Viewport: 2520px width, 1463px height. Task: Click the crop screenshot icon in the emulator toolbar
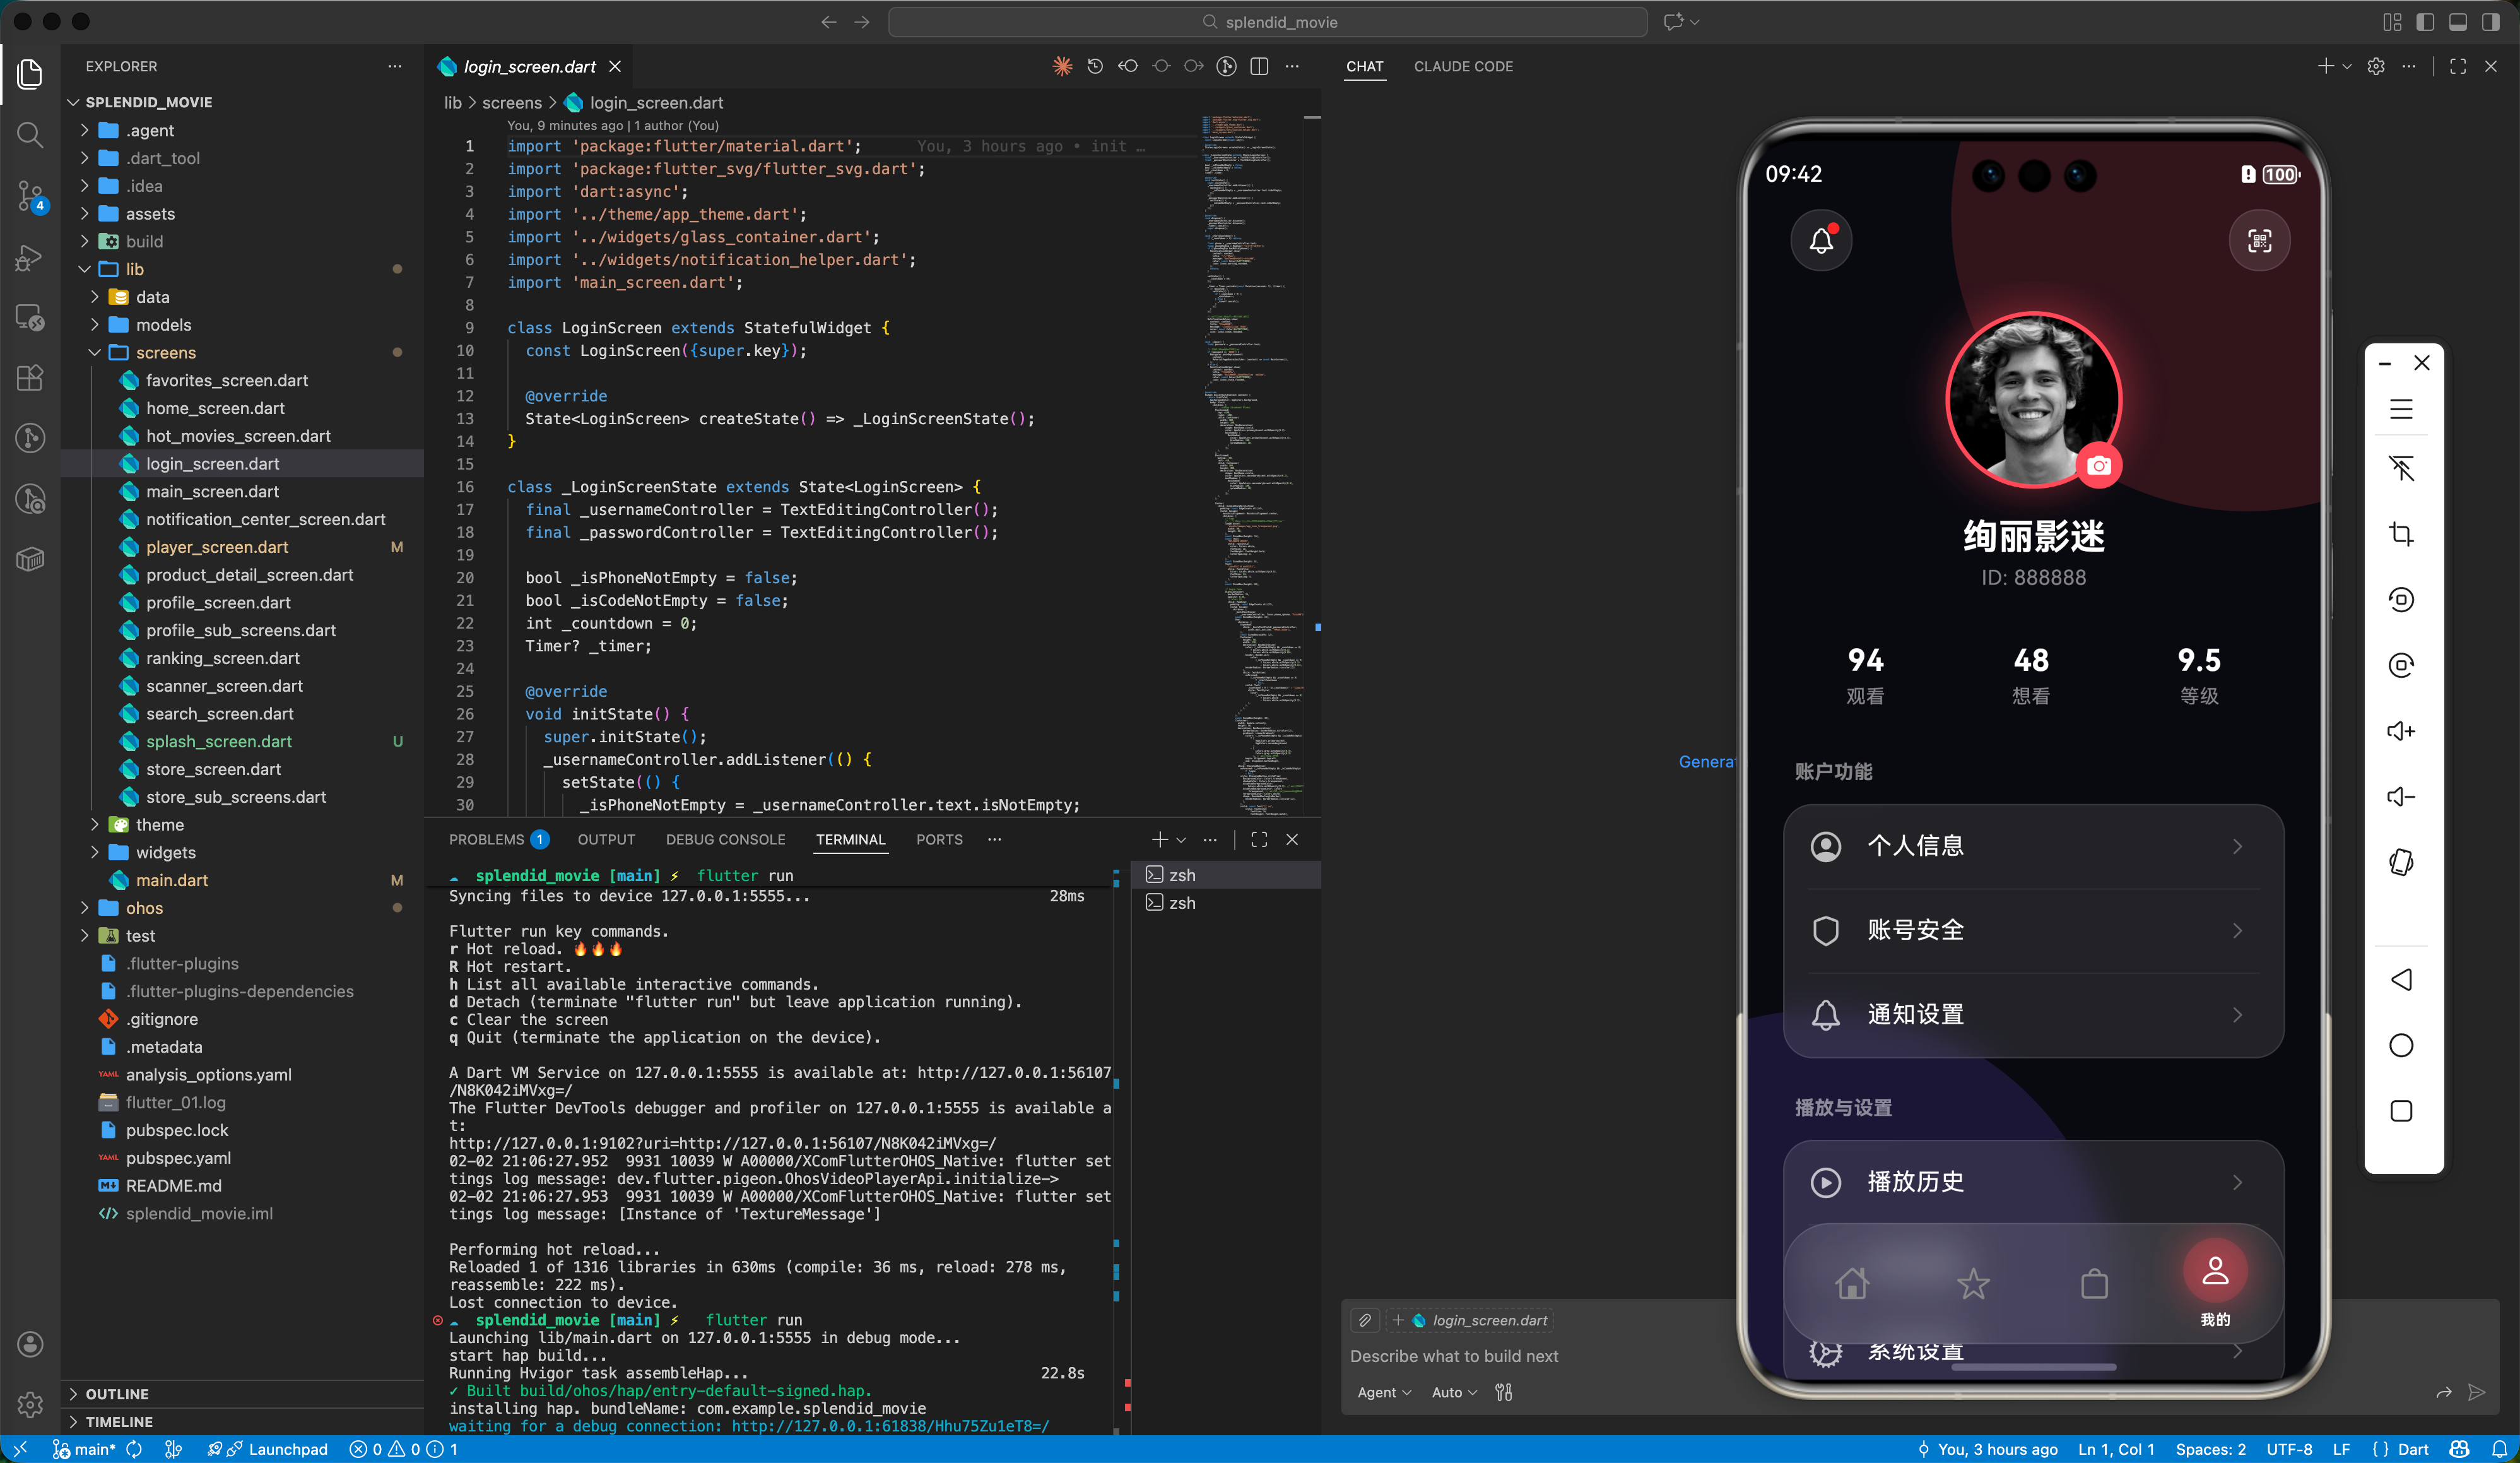click(2401, 534)
